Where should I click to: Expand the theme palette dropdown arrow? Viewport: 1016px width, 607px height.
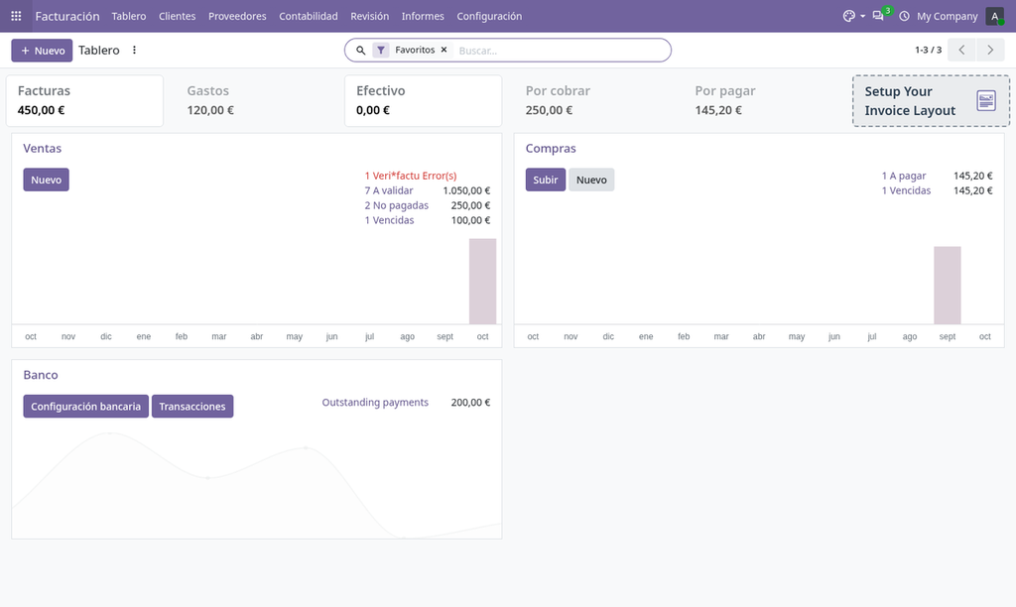coord(862,16)
